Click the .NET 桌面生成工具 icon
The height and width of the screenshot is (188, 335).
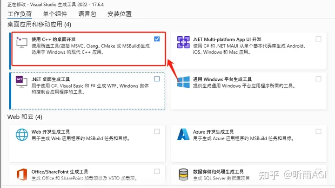[x=21, y=82]
